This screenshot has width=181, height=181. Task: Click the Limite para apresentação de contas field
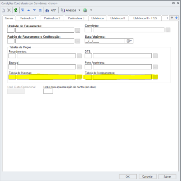tap(48, 91)
